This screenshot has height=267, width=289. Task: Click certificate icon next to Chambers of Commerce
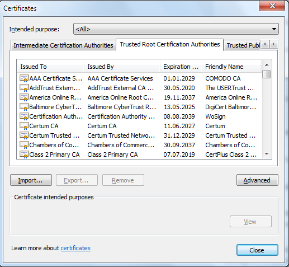(x=24, y=145)
